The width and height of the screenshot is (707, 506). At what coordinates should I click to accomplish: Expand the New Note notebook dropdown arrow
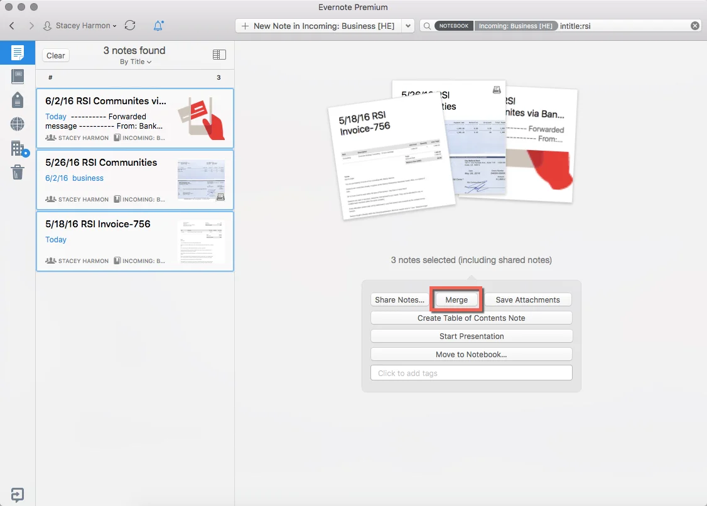click(x=408, y=26)
